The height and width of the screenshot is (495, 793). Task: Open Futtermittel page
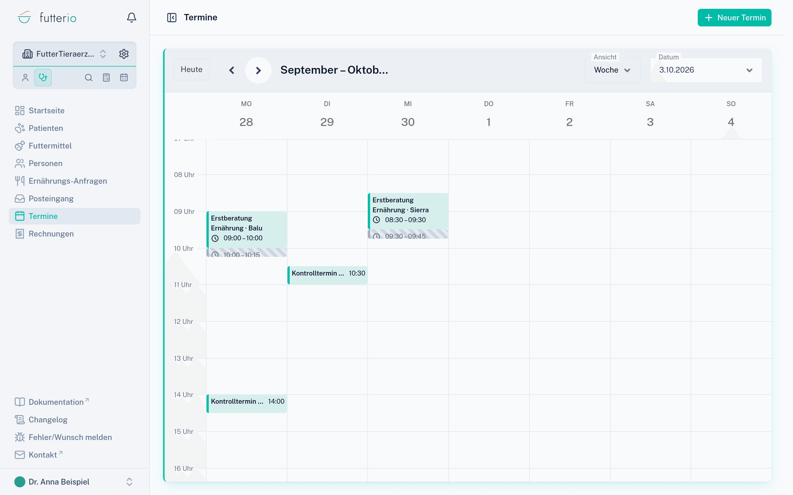tap(75, 146)
